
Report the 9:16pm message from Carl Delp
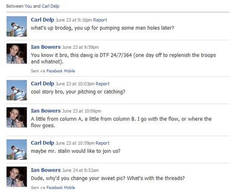[100, 20]
